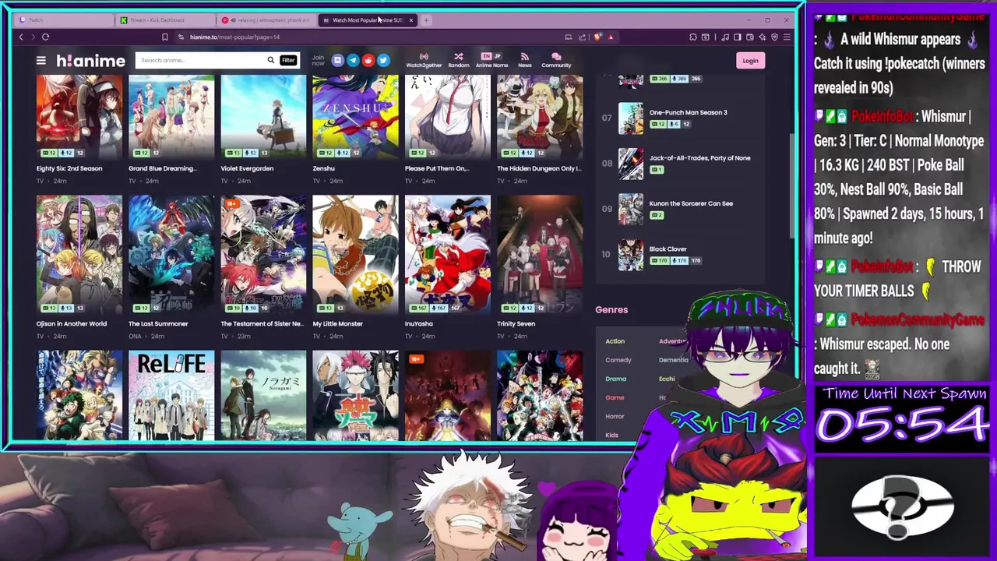The width and height of the screenshot is (997, 561).
Task: Open The Testament of Sister New Devil poster
Action: coord(263,254)
